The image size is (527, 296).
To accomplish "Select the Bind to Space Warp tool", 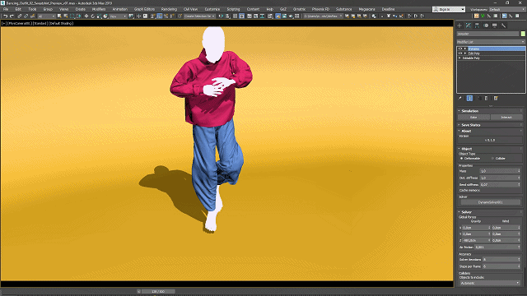I will (33, 16).
